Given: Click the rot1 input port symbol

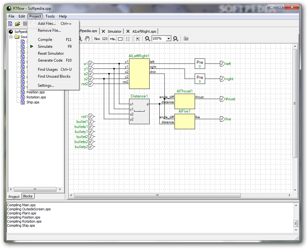Looking at the screenshot, I should 91,116.
